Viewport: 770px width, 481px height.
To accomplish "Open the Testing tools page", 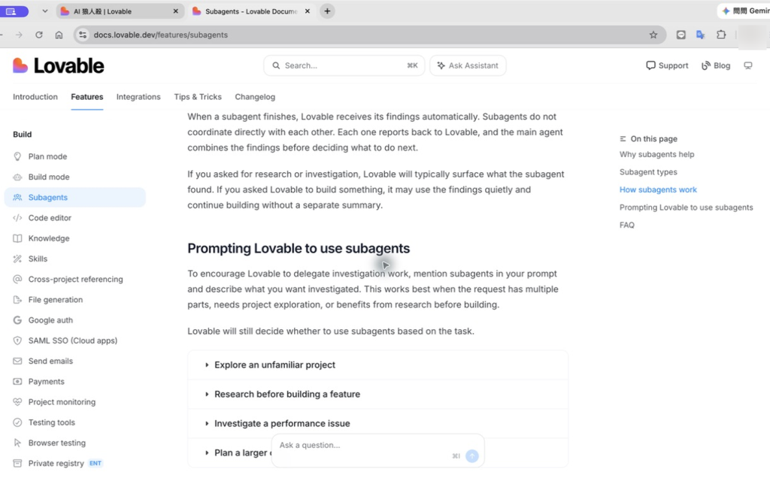I will pyautogui.click(x=52, y=422).
